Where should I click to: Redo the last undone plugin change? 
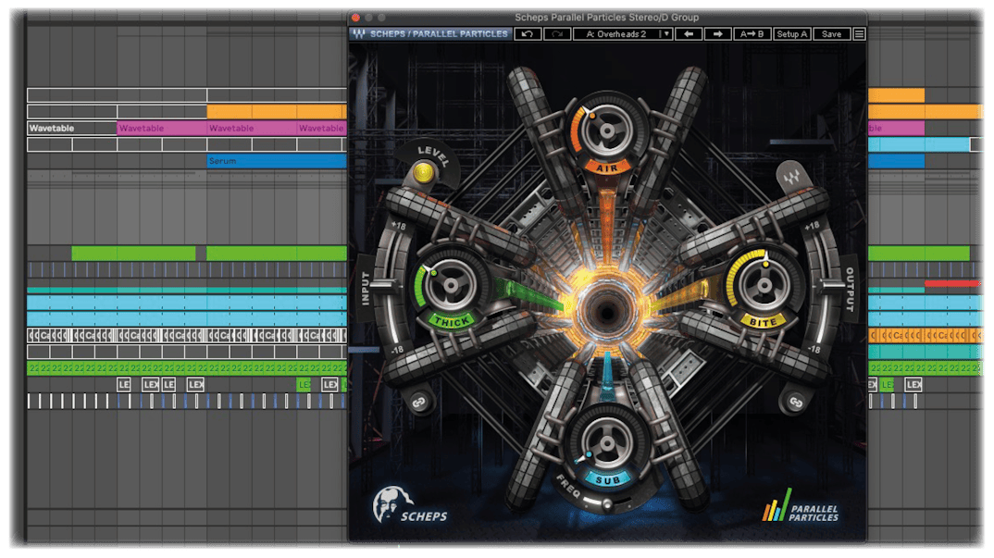[x=557, y=34]
